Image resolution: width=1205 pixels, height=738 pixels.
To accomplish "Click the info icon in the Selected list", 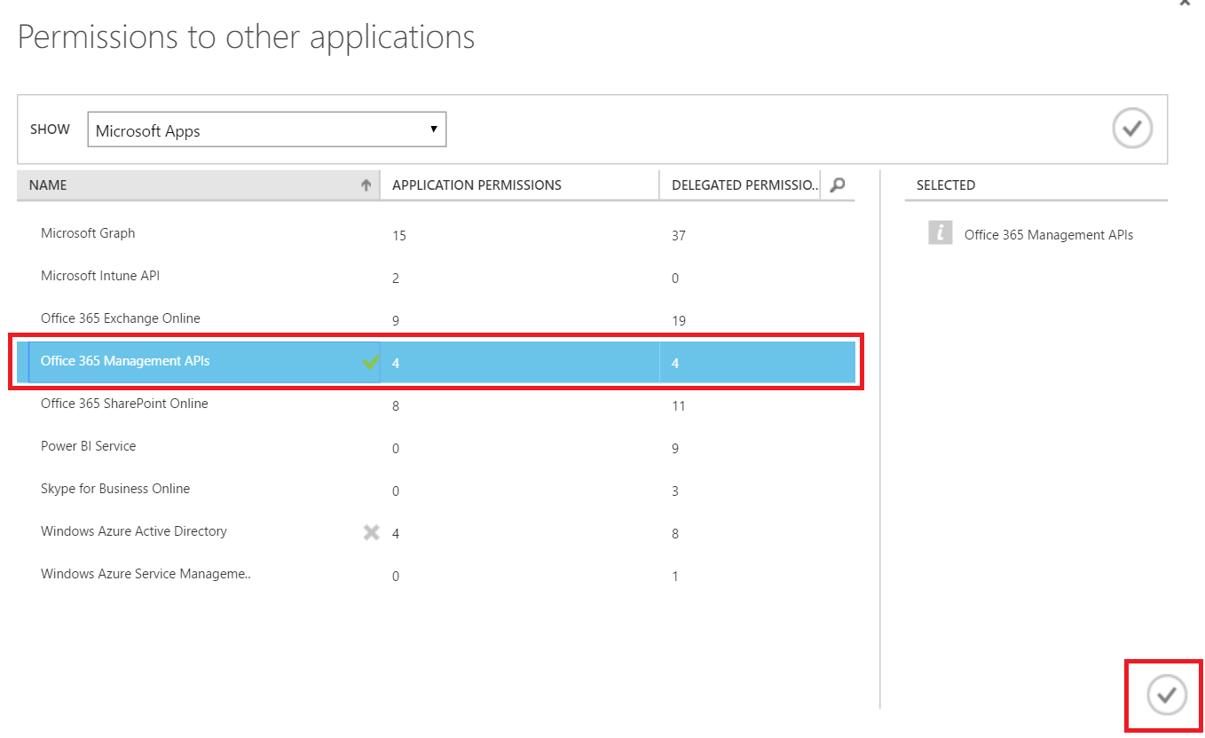I will [x=940, y=233].
